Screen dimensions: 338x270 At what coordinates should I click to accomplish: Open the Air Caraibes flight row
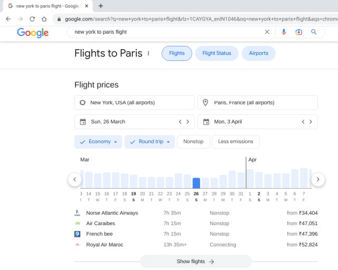pos(196,224)
